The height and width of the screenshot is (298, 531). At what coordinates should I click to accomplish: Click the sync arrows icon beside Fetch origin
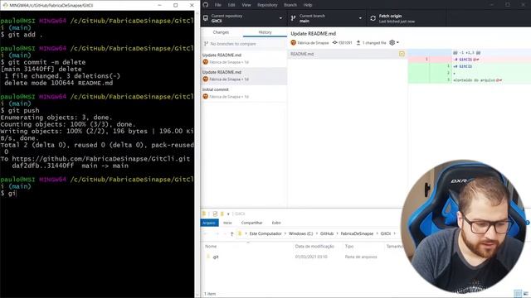pos(373,18)
